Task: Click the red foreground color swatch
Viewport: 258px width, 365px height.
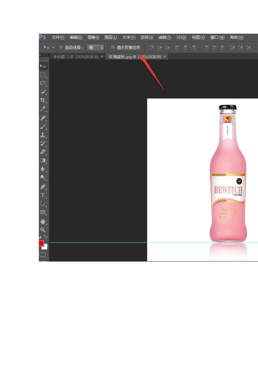Action: (41, 243)
